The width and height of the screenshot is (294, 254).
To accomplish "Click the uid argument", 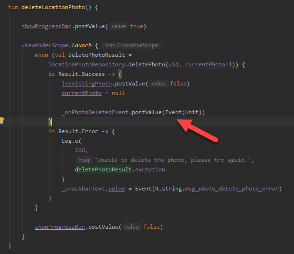I will [x=173, y=64].
